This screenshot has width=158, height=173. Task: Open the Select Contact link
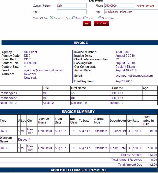(145, 6)
